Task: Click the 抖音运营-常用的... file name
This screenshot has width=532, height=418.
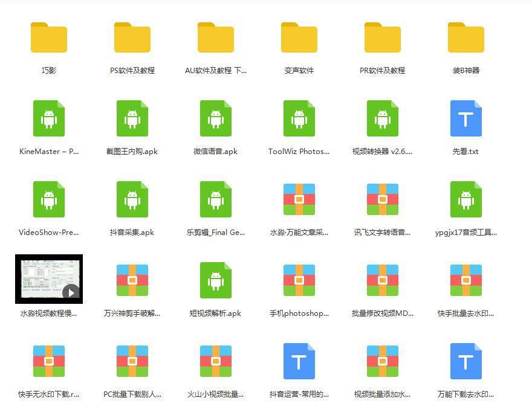Action: click(x=299, y=394)
